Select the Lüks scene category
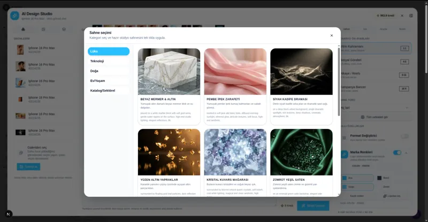 tap(109, 51)
